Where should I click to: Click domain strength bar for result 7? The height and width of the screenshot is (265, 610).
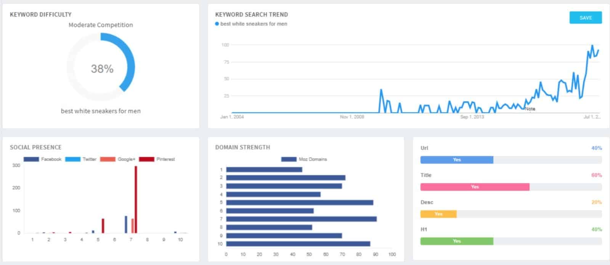tap(301, 219)
